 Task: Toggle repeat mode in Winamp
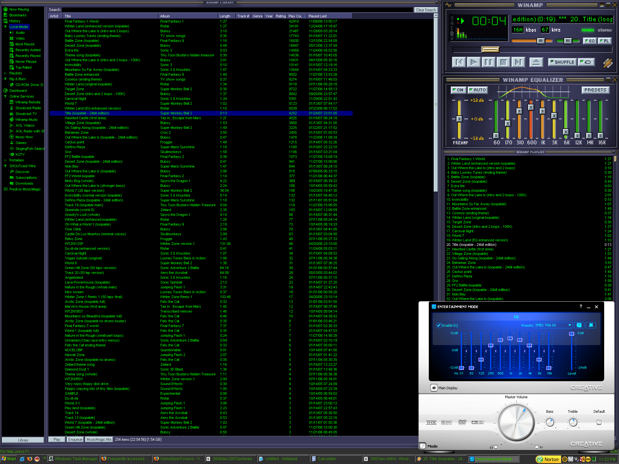coord(586,62)
